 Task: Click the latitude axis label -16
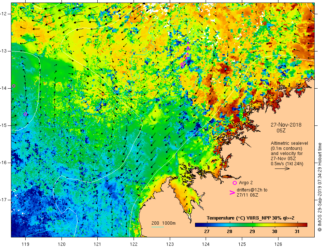point(4,163)
